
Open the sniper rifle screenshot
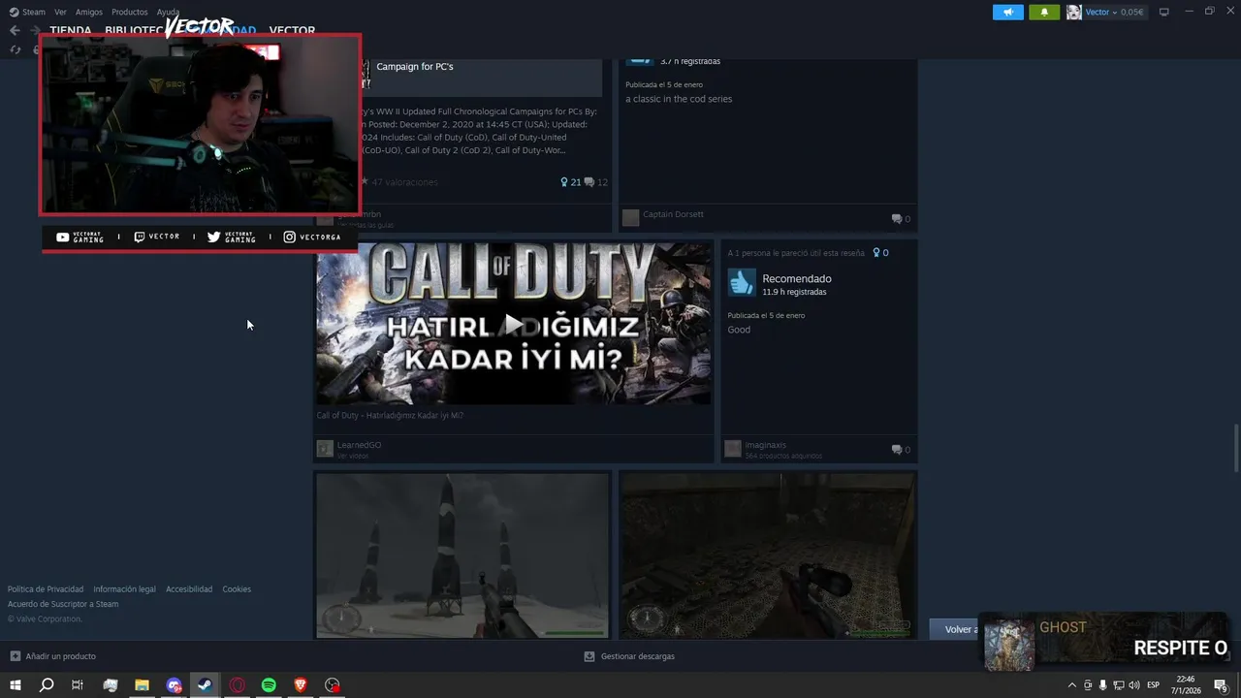coord(767,556)
